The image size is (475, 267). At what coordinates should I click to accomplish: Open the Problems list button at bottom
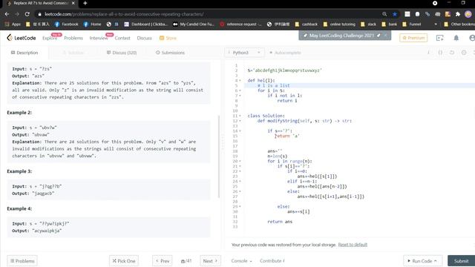click(22, 261)
